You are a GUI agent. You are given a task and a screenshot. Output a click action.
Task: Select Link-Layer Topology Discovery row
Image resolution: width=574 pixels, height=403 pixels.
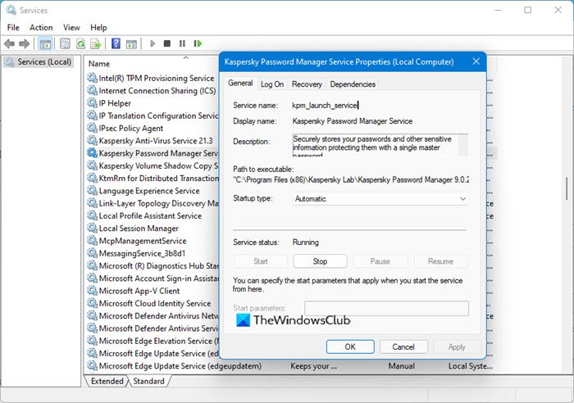(x=153, y=203)
